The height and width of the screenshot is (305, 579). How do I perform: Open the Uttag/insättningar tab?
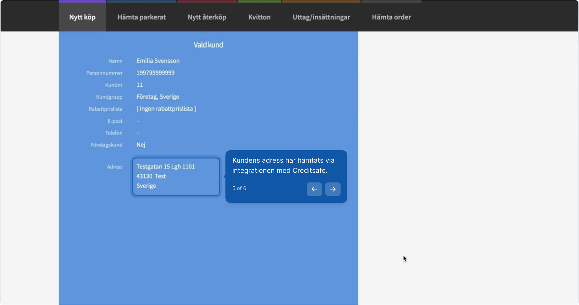coord(321,17)
